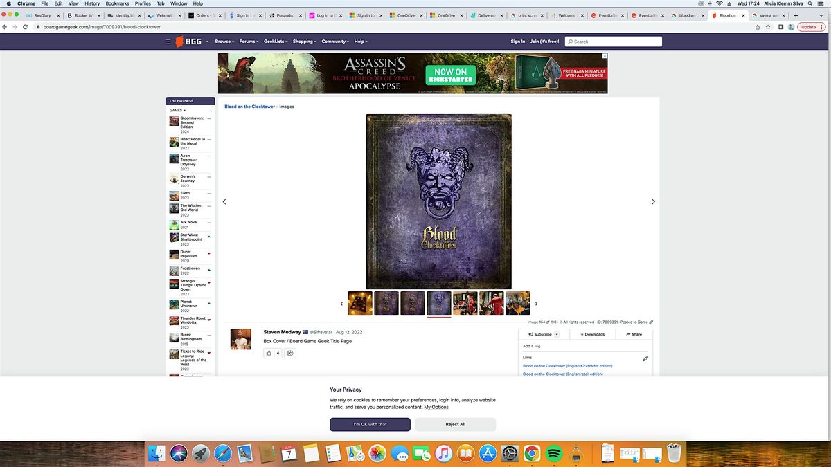Like the image with thumbs-up icon
Viewport: 831px width, 467px height.
pos(269,353)
